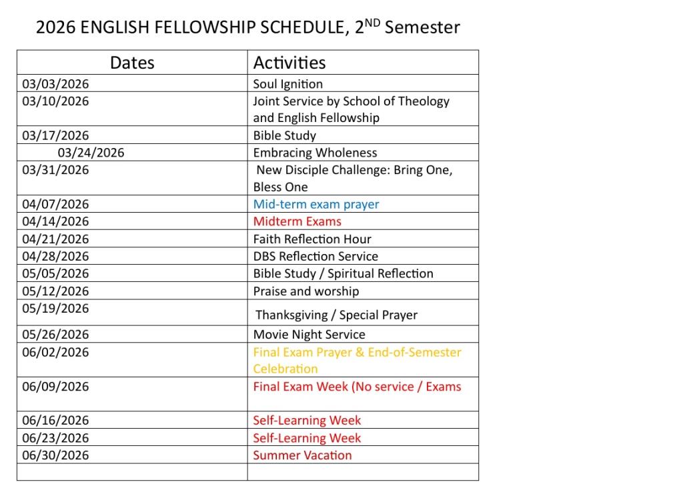Click the 06/23/2026 date cell
Viewport: 683px width, 482px height.
[55, 438]
